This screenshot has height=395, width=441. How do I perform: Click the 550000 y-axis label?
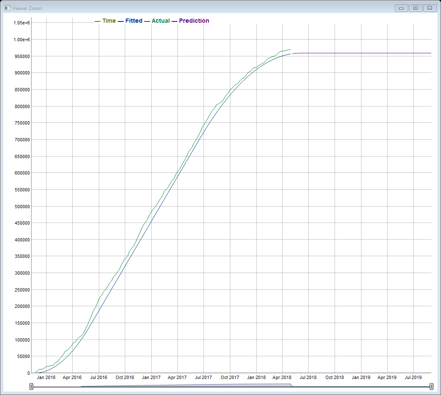[22, 190]
